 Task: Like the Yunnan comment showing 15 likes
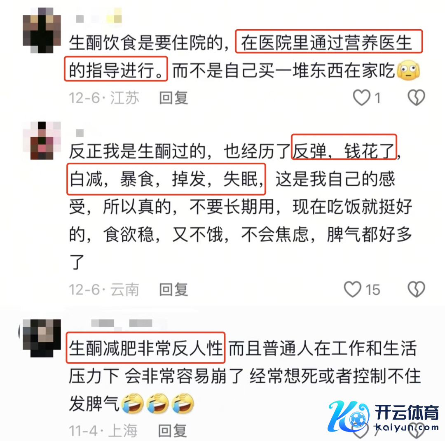(x=352, y=289)
